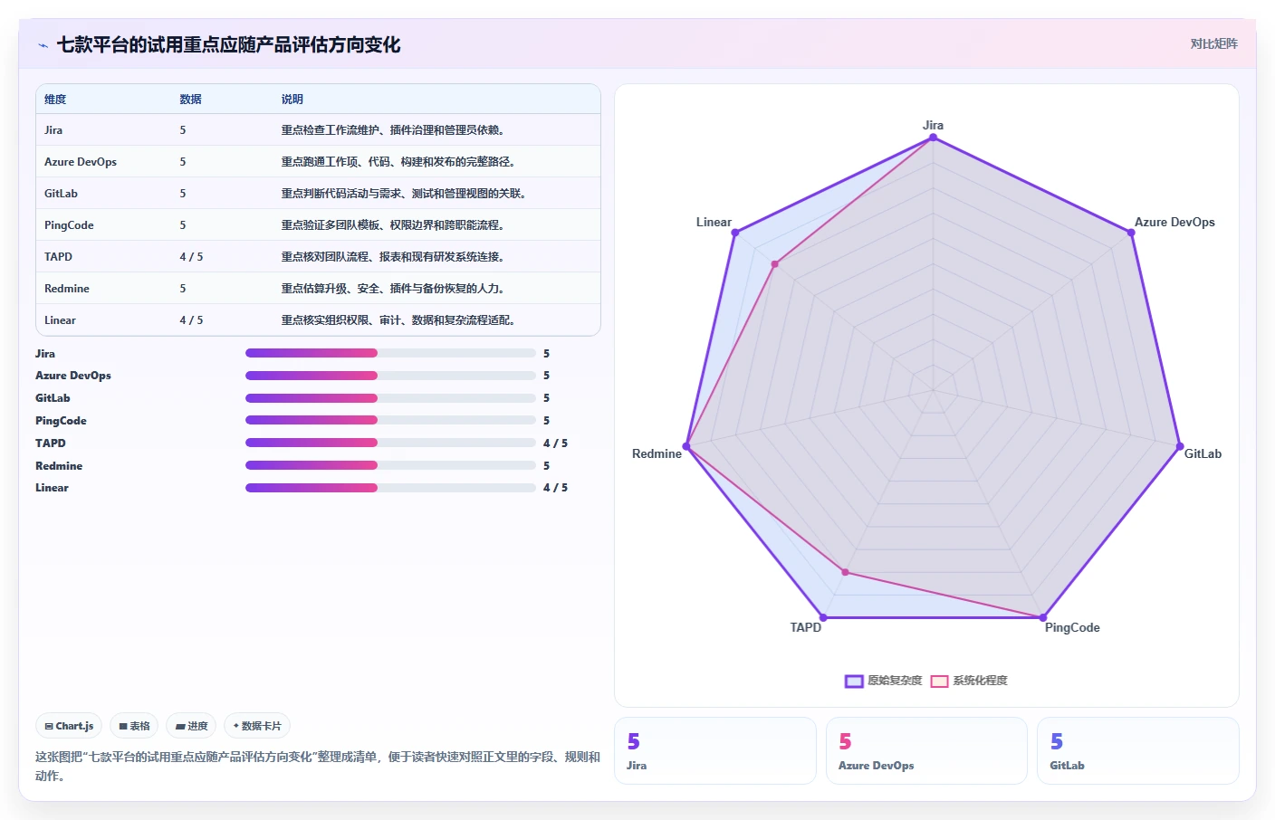Viewport: 1275px width, 820px height.
Task: Select the Azure DevOps table row
Action: (x=318, y=162)
